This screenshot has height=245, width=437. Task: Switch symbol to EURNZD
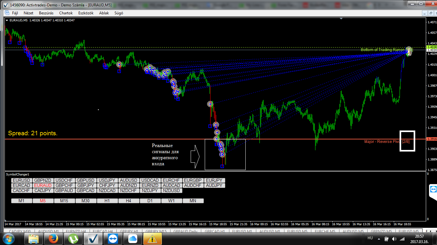(x=150, y=185)
